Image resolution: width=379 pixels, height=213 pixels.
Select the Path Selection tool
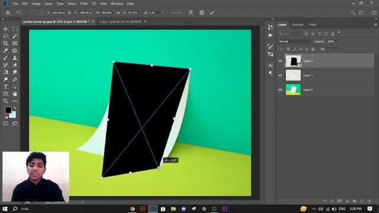[x=15, y=87]
